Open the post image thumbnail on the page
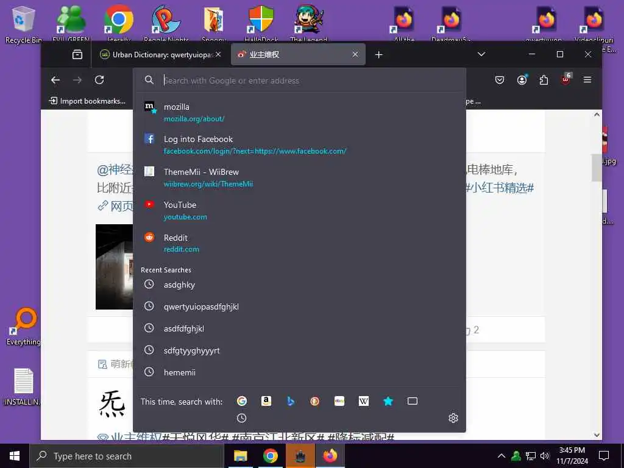This screenshot has width=624, height=468. [114, 267]
